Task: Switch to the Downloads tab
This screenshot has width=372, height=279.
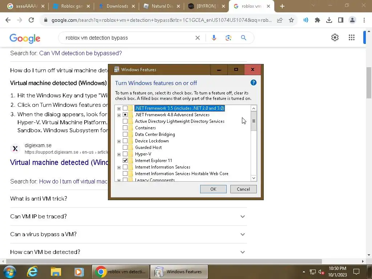Action: point(116,7)
